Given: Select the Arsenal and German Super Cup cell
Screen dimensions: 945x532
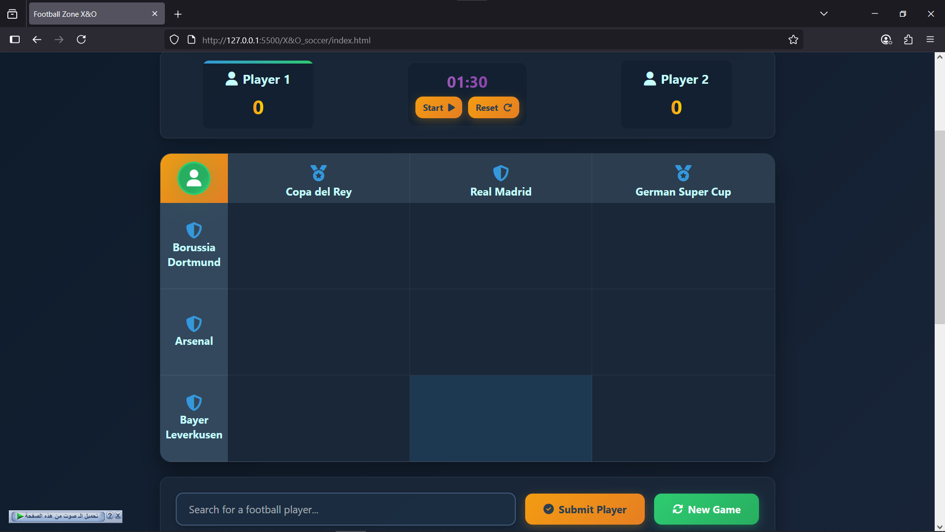Looking at the screenshot, I should [x=683, y=332].
